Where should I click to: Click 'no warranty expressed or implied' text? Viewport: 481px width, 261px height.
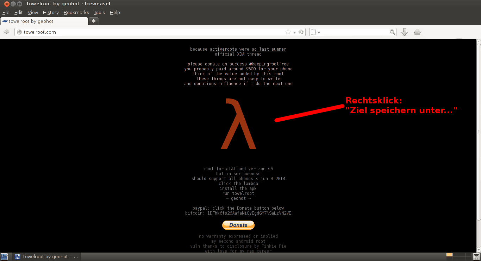(238, 236)
